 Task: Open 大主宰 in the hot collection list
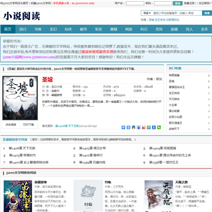(x=173, y=105)
